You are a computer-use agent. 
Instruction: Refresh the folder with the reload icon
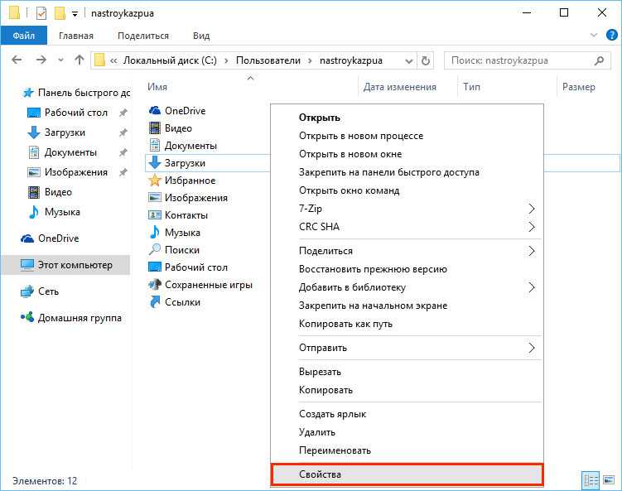(x=425, y=60)
